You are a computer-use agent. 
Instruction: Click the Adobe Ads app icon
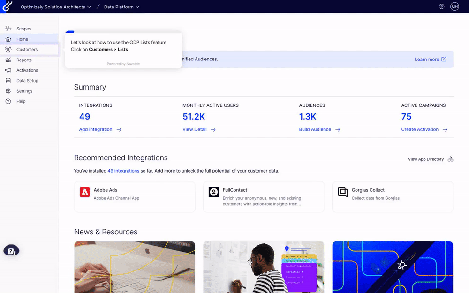click(x=85, y=192)
